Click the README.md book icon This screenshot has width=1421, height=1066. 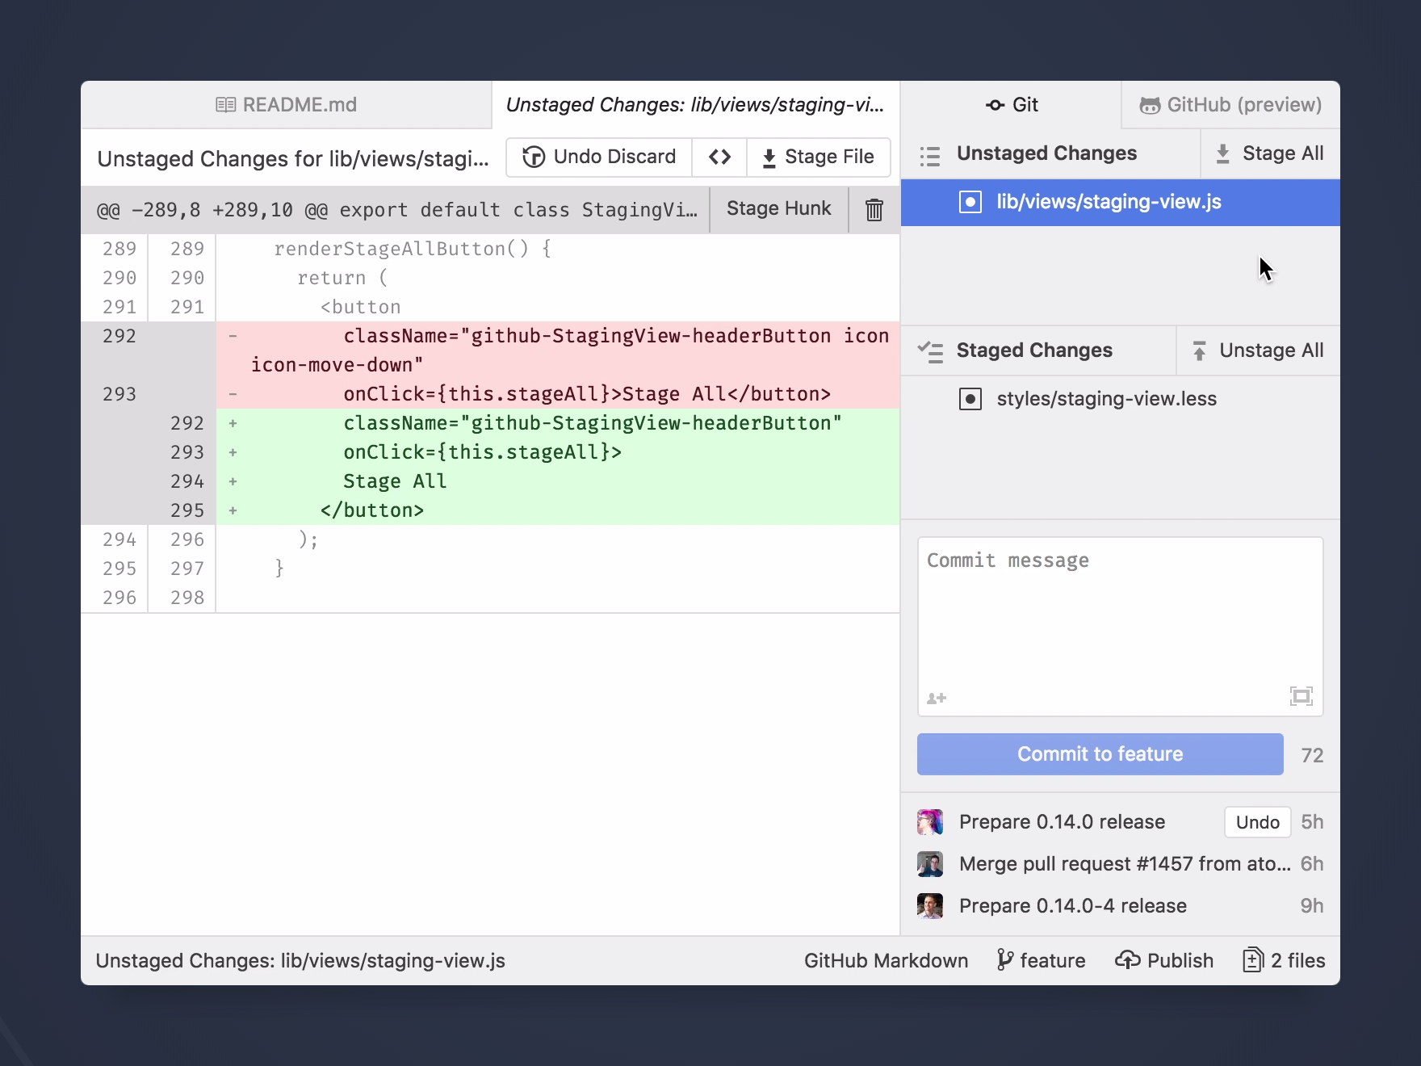pos(226,105)
